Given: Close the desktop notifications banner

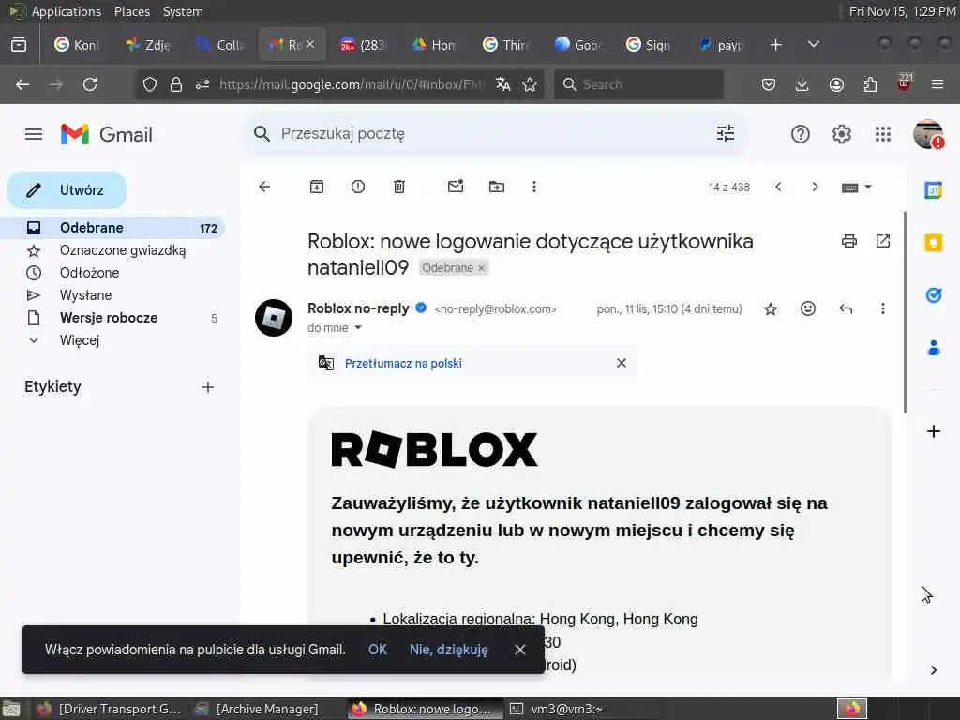Looking at the screenshot, I should tap(519, 650).
